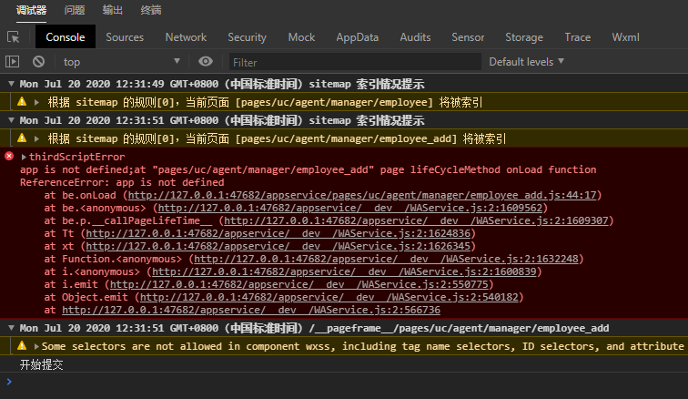688x399 pixels.
Task: Clear console with the ban icon
Action: [38, 62]
